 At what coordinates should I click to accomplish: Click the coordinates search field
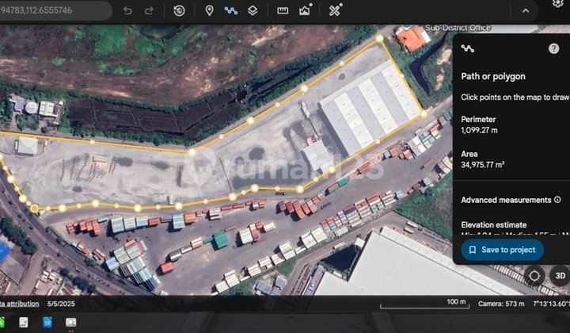pos(55,10)
